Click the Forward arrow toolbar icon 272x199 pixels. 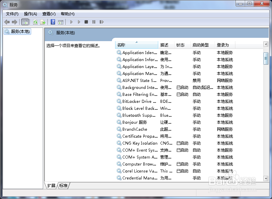point(15,22)
